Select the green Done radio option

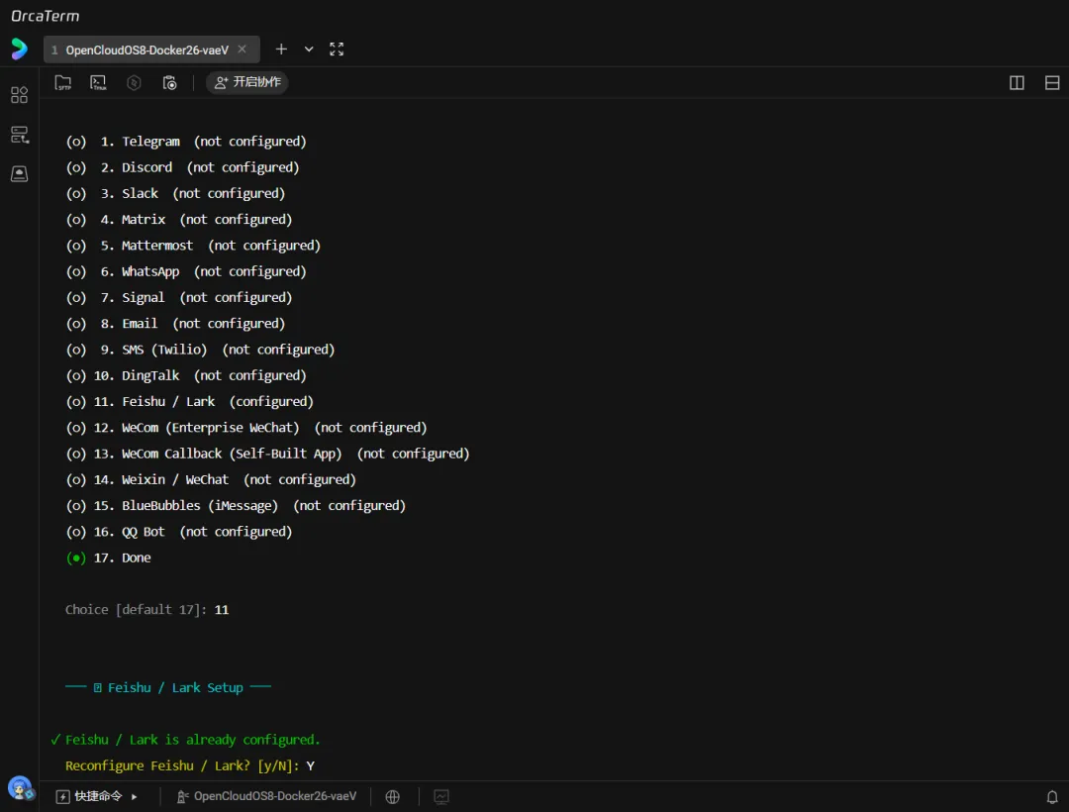pos(75,558)
